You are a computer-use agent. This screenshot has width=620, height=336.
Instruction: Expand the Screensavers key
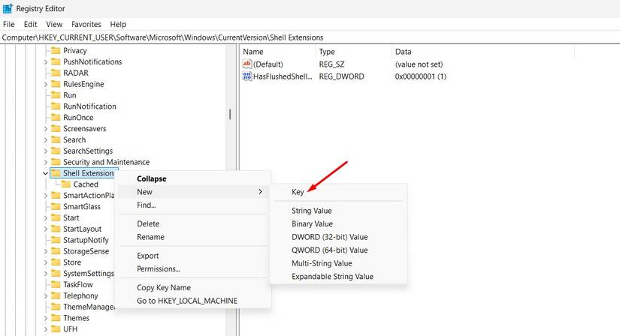[x=46, y=129]
